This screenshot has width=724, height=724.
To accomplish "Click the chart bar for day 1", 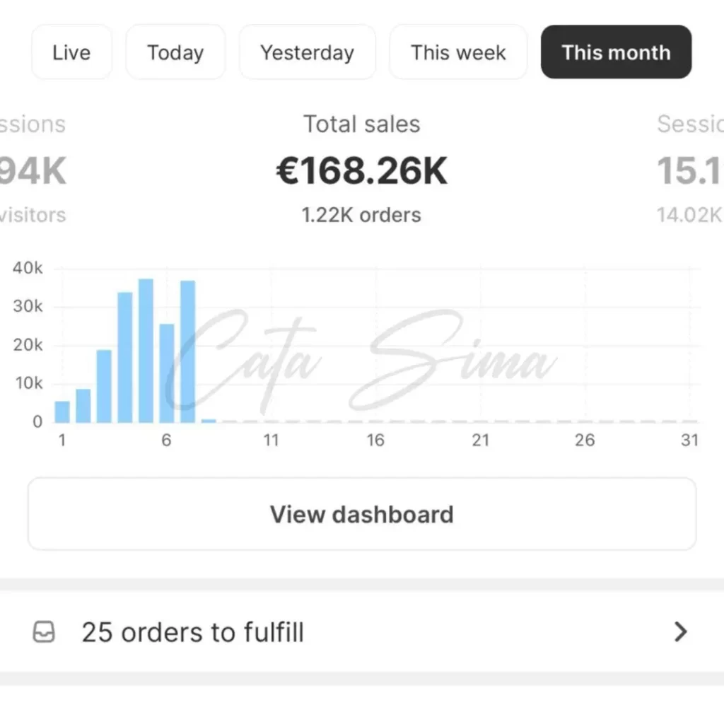I will (62, 411).
